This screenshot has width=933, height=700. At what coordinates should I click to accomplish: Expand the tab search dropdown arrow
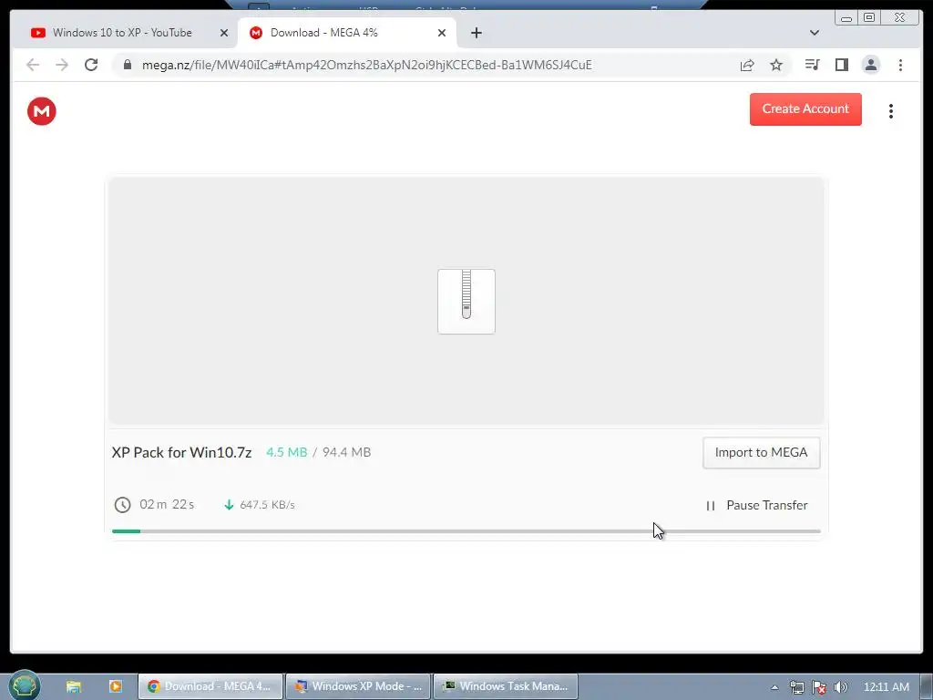(x=814, y=33)
